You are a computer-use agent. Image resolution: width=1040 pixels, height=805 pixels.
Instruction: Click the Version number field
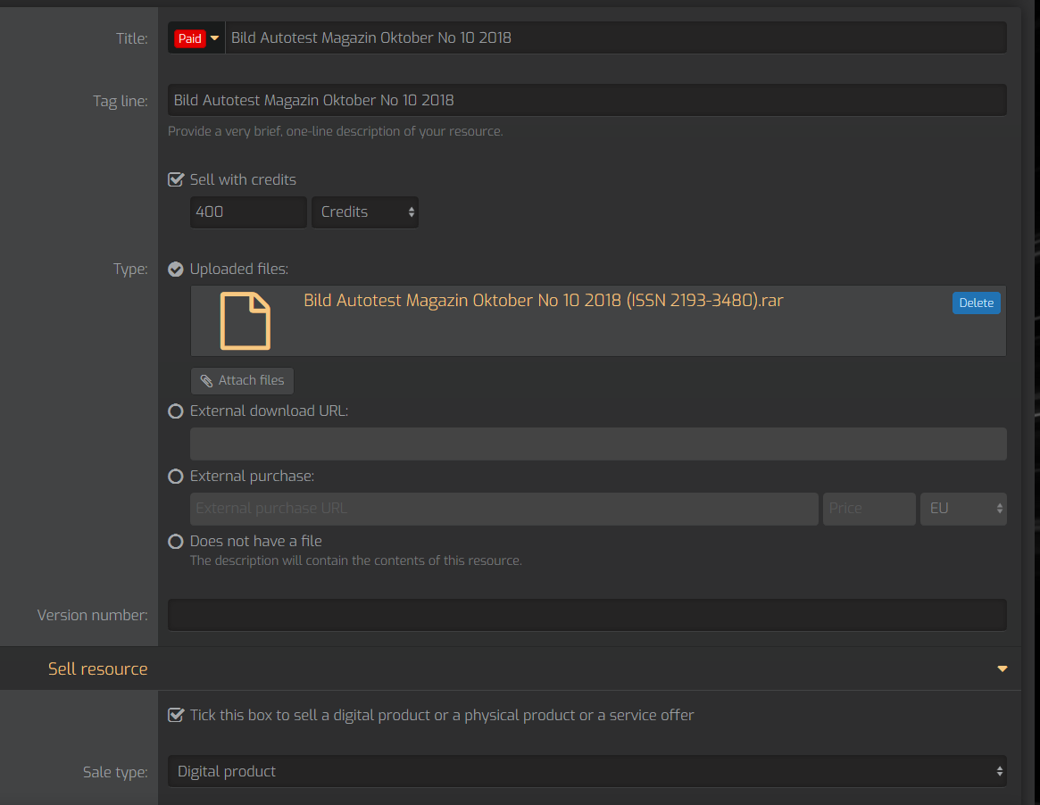pyautogui.click(x=587, y=616)
